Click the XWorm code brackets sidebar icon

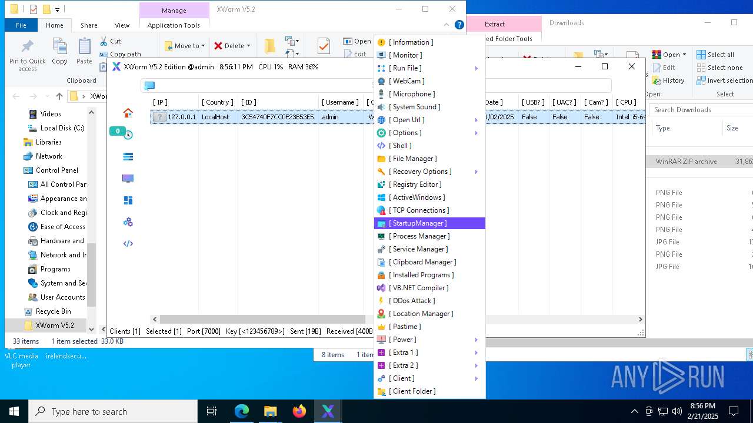128,243
